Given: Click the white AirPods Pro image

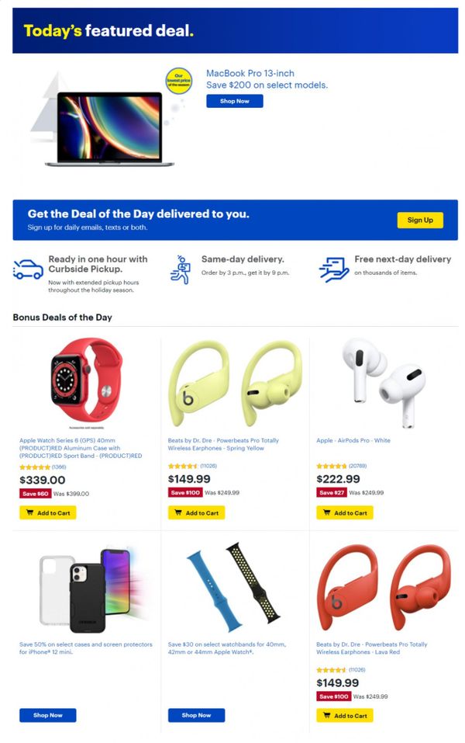Looking at the screenshot, I should tap(384, 381).
